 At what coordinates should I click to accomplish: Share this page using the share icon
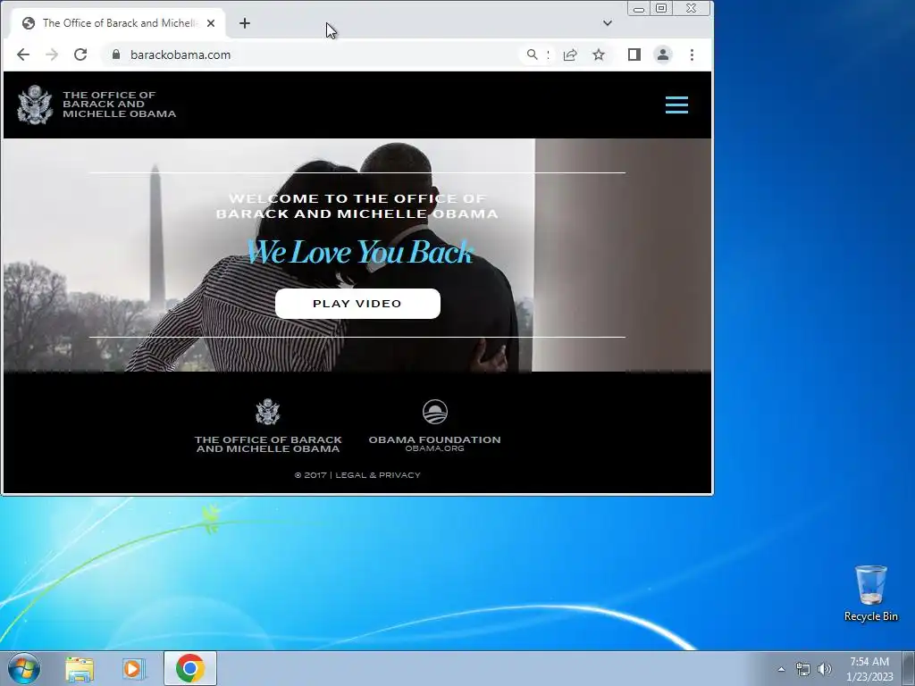(570, 54)
